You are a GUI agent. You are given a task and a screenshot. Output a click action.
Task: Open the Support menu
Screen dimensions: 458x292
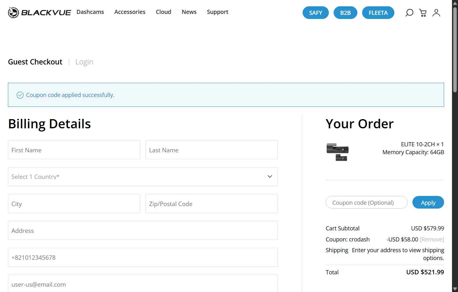(x=217, y=12)
